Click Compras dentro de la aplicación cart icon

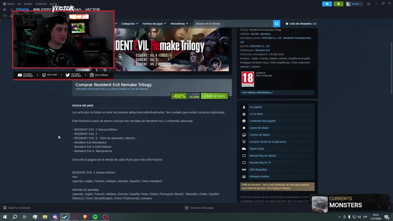[x=244, y=142]
